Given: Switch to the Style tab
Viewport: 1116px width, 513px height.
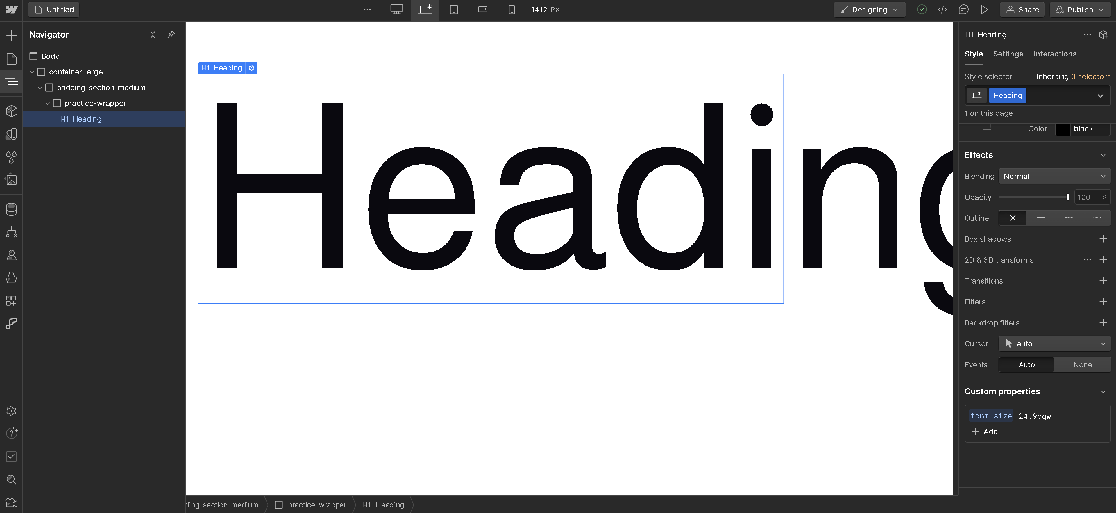Looking at the screenshot, I should tap(974, 54).
